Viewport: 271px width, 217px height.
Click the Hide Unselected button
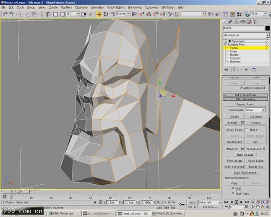[245, 173]
